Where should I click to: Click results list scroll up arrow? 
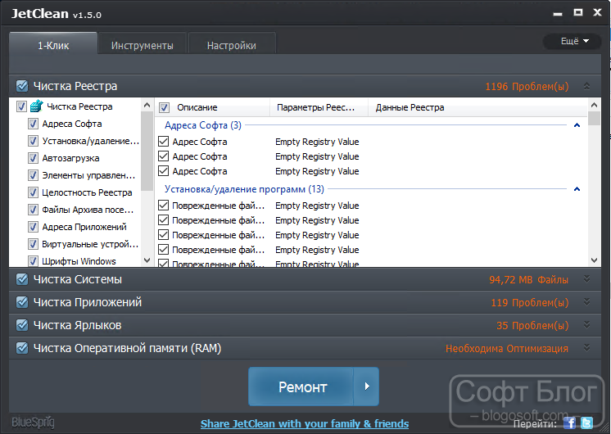(x=594, y=105)
